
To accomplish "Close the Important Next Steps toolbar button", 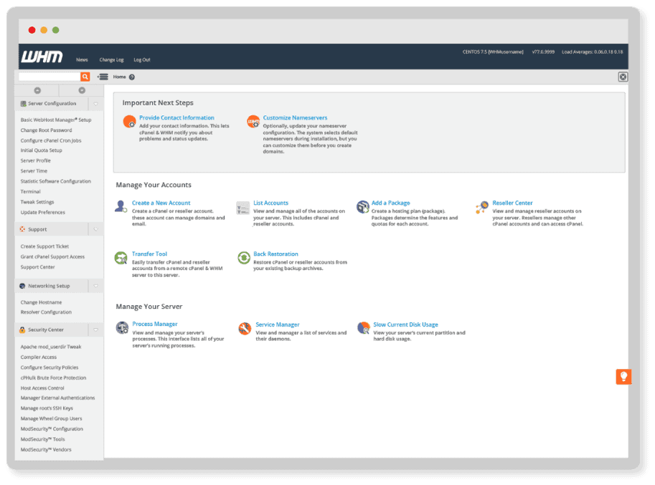I will click(623, 77).
